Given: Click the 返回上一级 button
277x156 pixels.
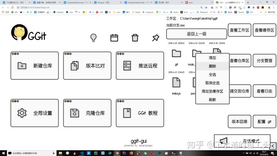Looking at the screenshot, I should point(197,34).
